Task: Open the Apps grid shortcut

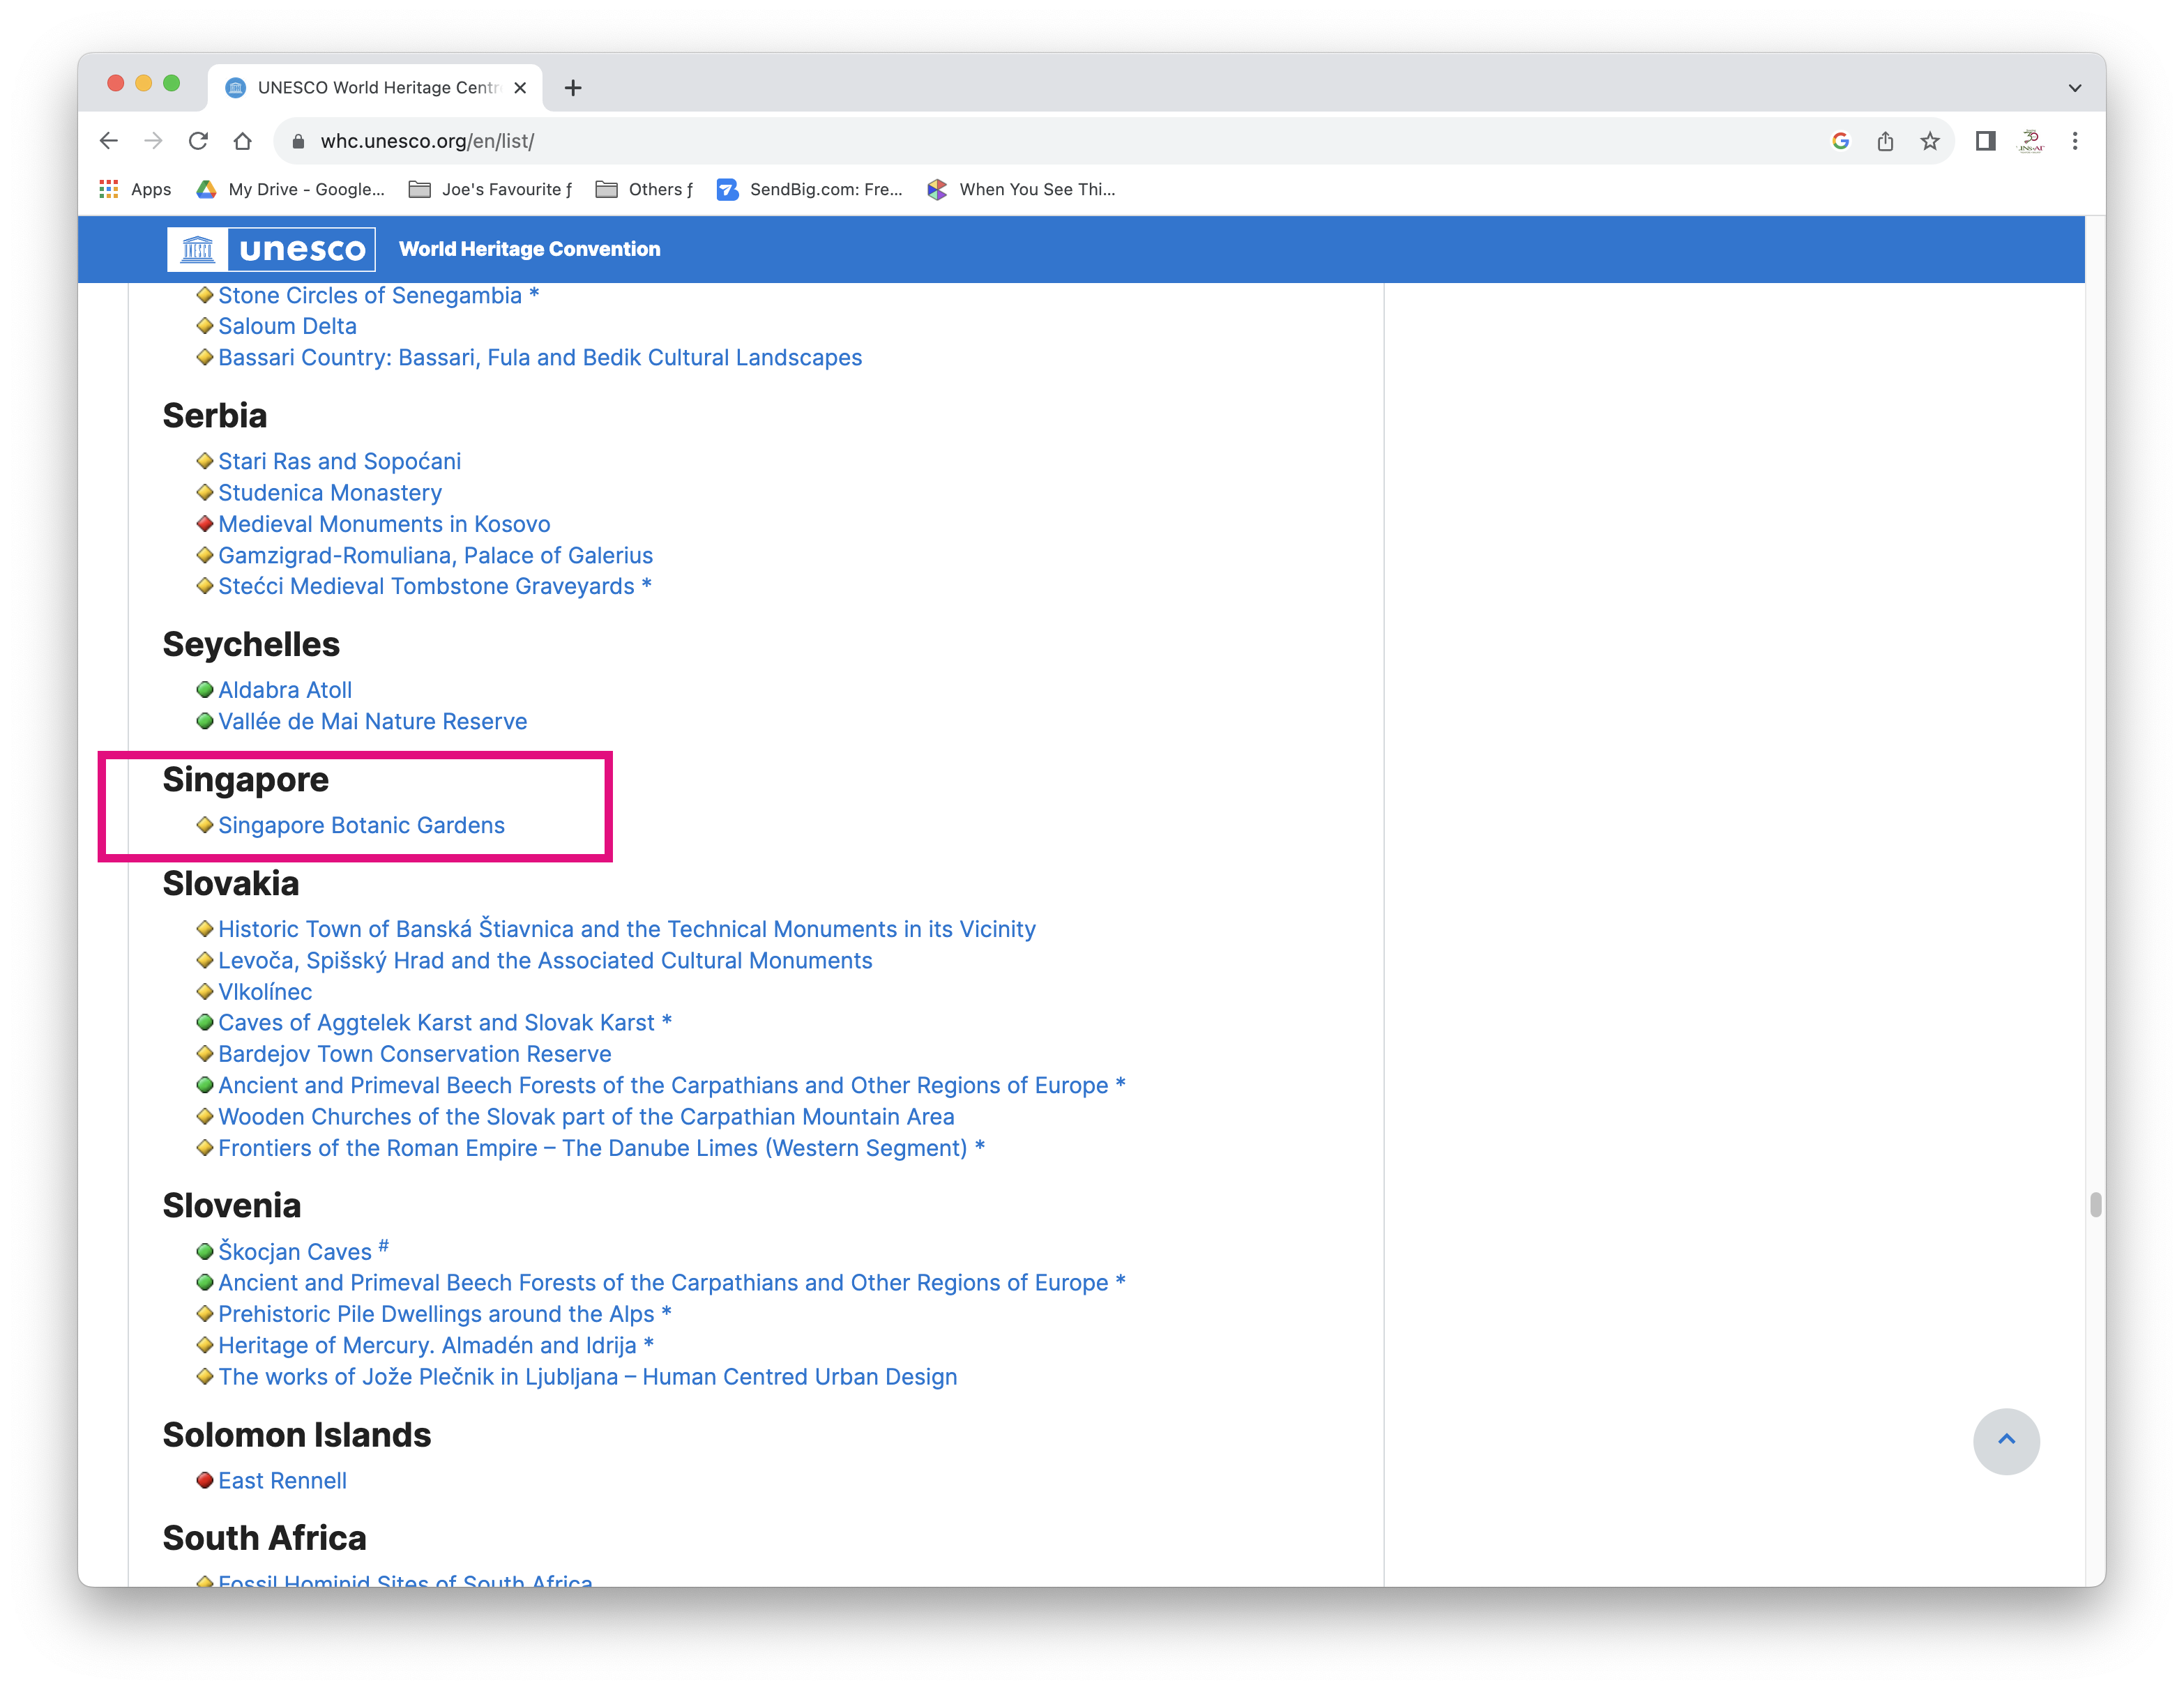Action: [x=135, y=189]
